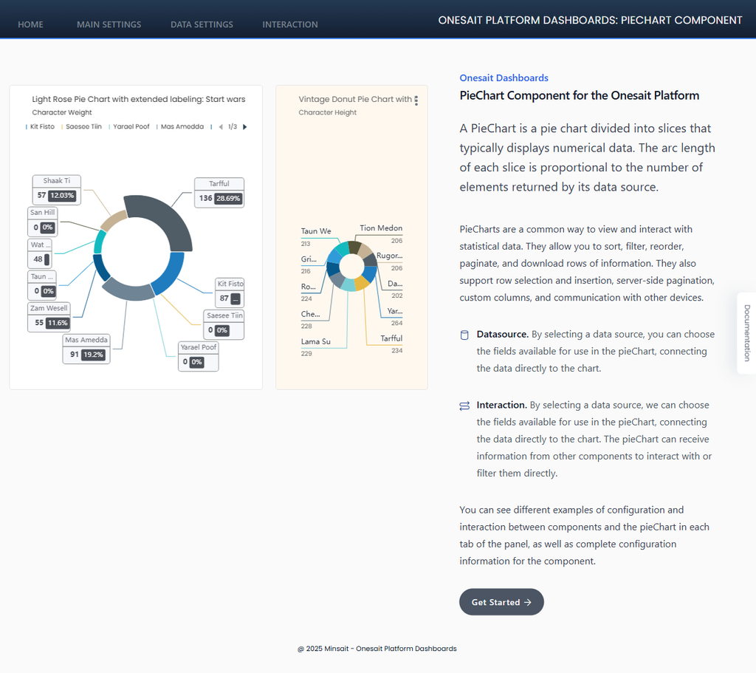Toggle Saesee Tiin legend entry
The image size is (756, 673).
[83, 127]
